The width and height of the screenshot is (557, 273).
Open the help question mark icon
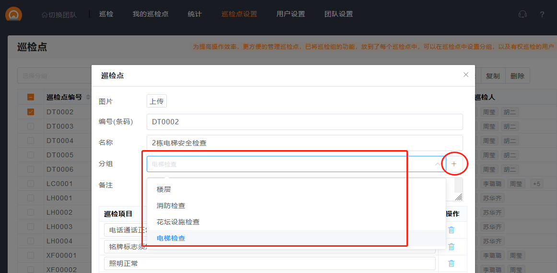click(x=542, y=14)
